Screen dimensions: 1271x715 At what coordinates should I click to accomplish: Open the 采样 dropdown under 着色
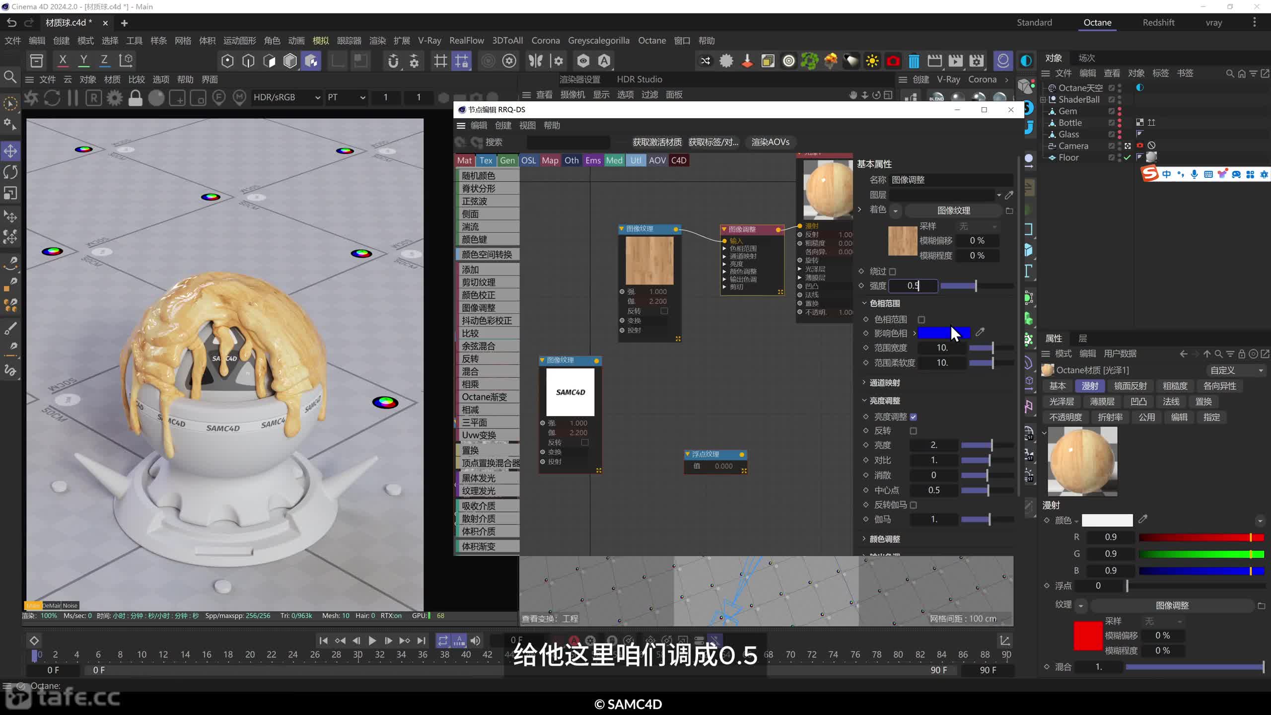[977, 226]
